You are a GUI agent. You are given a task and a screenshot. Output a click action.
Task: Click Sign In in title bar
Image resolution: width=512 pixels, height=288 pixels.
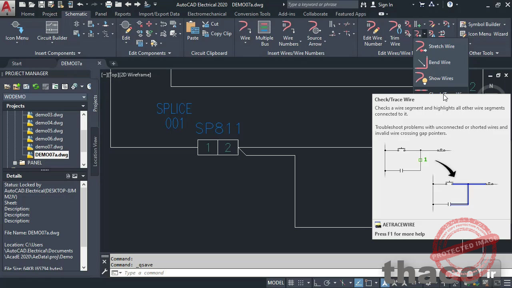[x=382, y=5]
